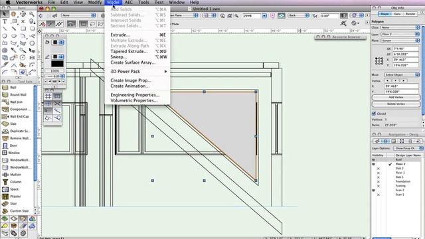Open the Plane dropdown showing Screen

[400, 40]
